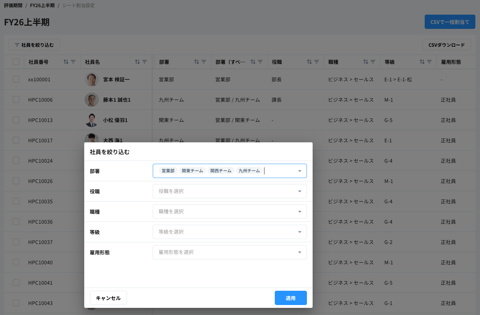Open filter for 職種 column

click(x=373, y=62)
